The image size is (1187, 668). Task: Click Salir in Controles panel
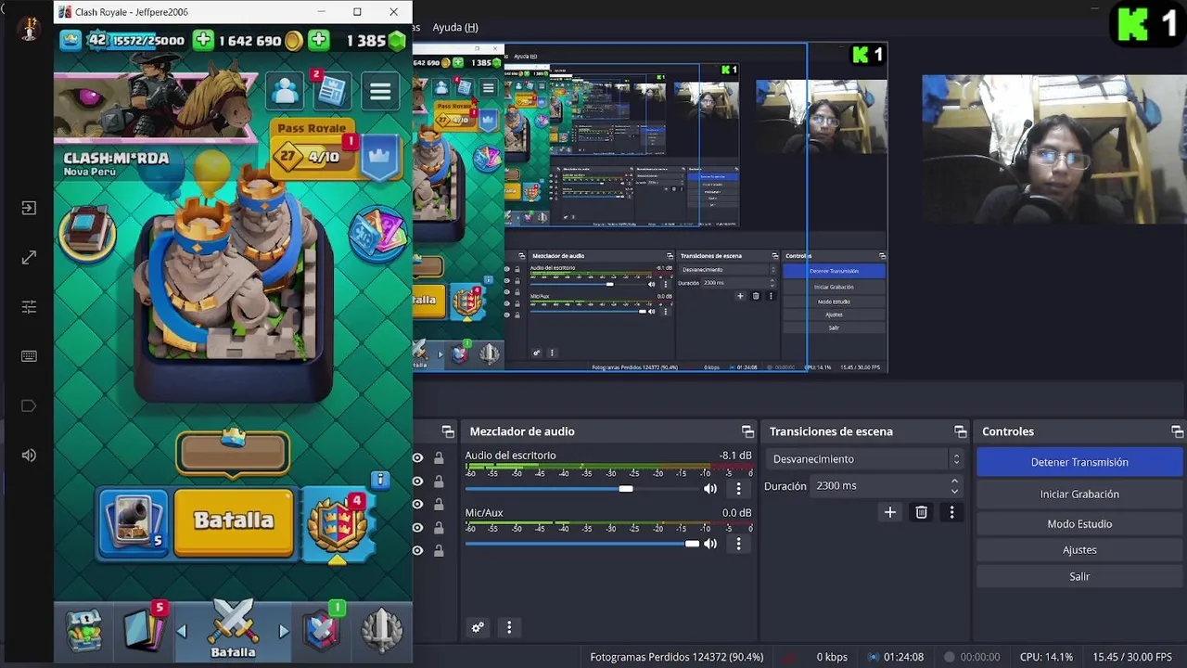tap(1079, 576)
